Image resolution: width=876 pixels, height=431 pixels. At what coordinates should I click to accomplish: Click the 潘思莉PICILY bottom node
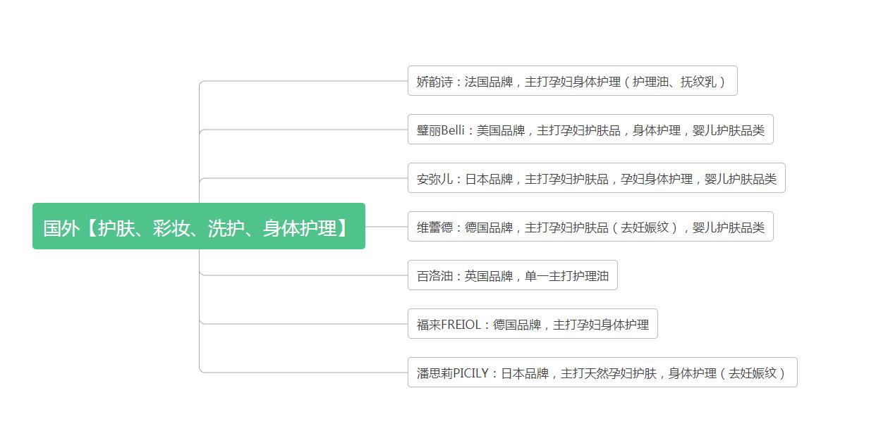coord(603,372)
